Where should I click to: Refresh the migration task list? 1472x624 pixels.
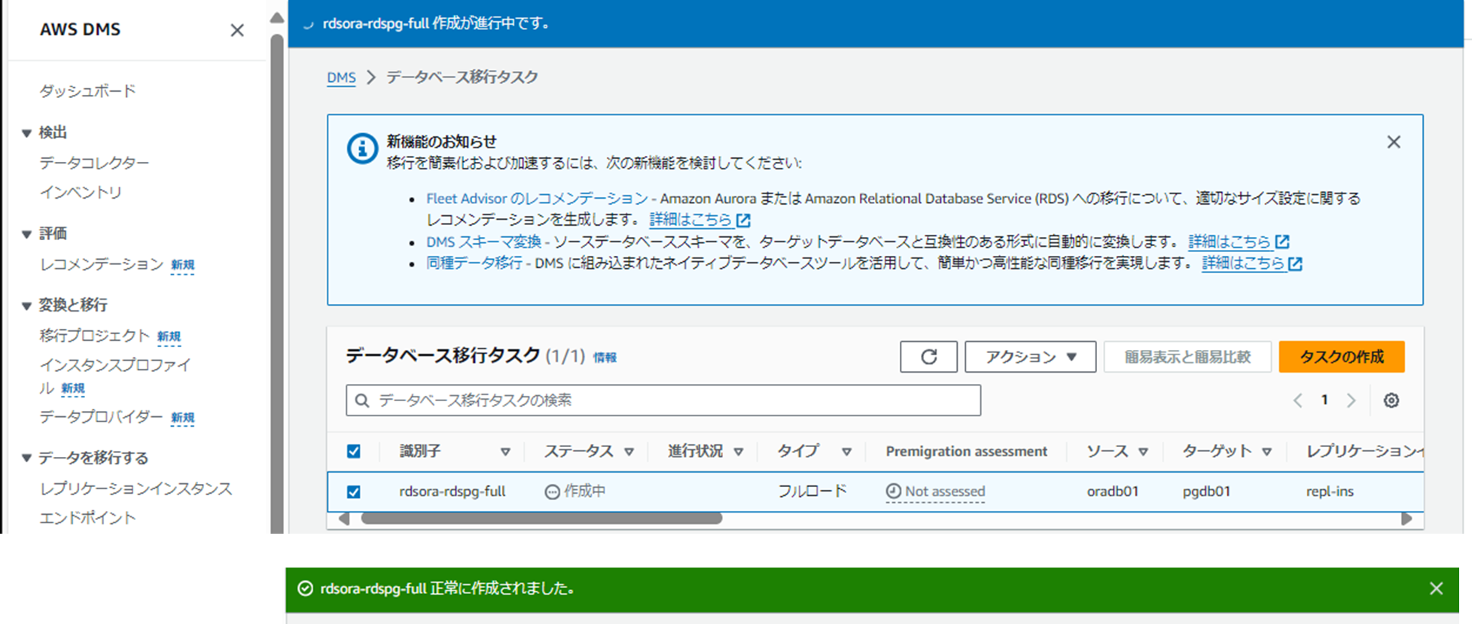pyautogui.click(x=928, y=357)
